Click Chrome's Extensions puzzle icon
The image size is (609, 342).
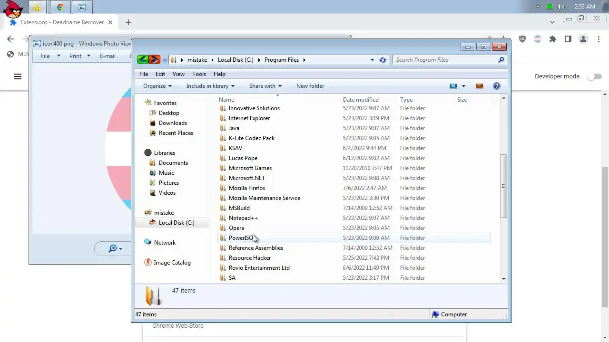pos(553,39)
